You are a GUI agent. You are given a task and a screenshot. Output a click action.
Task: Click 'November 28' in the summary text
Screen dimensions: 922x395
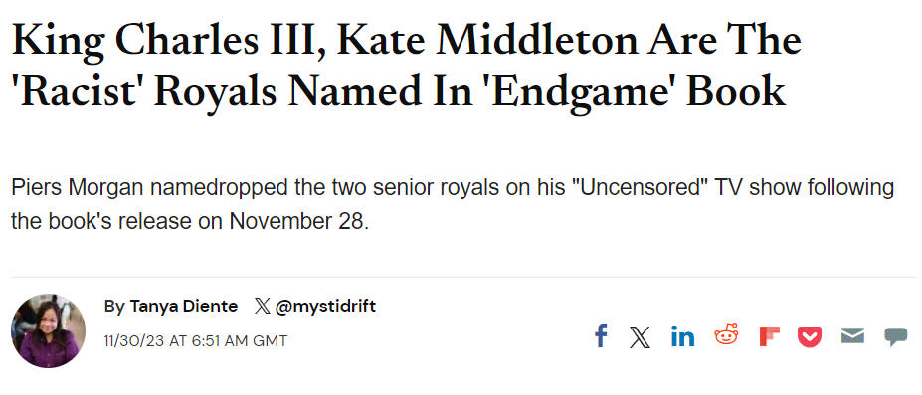coord(298,222)
